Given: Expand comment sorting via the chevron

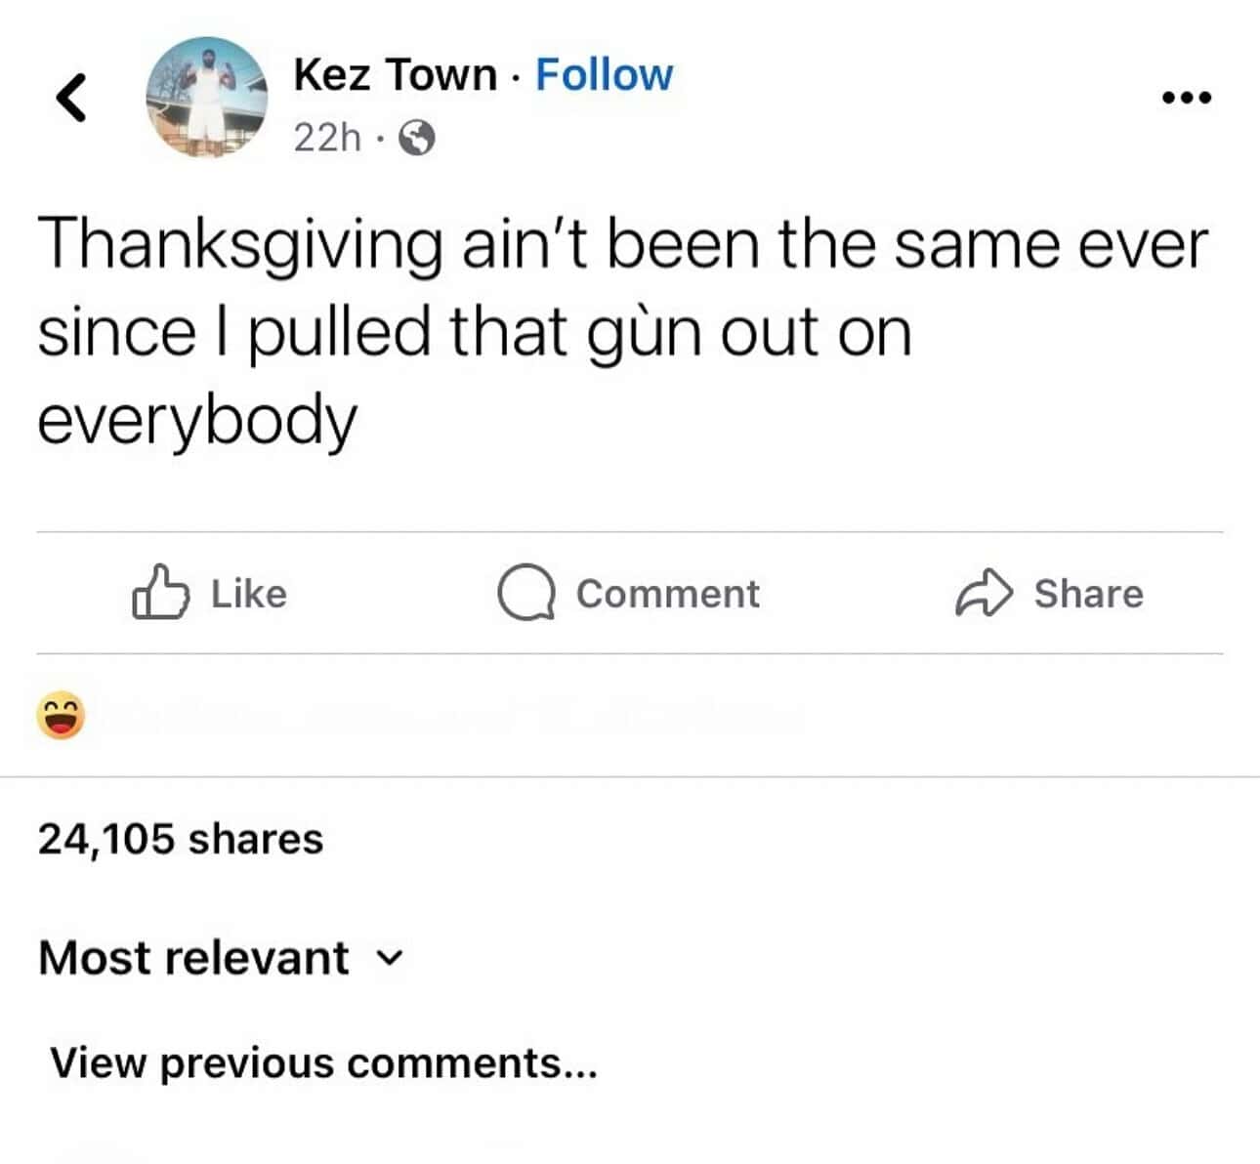Looking at the screenshot, I should pyautogui.click(x=389, y=961).
